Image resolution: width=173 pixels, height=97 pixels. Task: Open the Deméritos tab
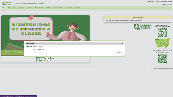tap(49, 8)
